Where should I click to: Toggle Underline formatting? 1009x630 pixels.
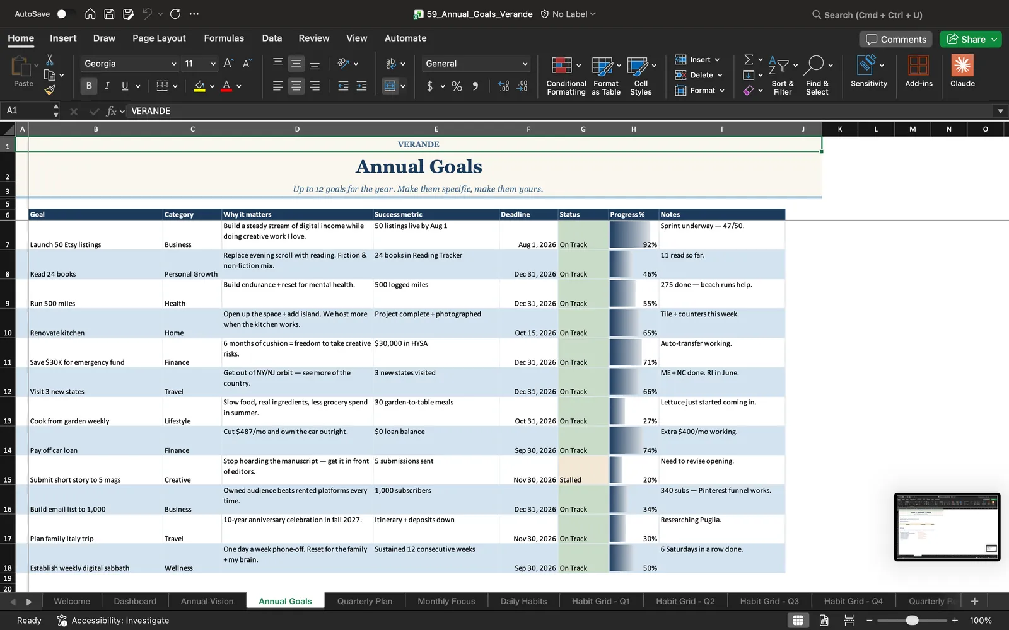pos(125,86)
